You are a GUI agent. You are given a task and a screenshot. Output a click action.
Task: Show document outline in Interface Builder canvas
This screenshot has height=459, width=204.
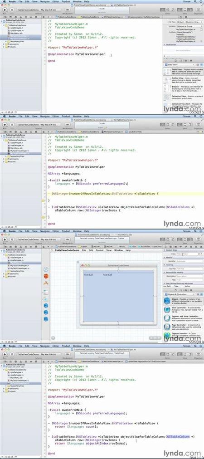53,338
